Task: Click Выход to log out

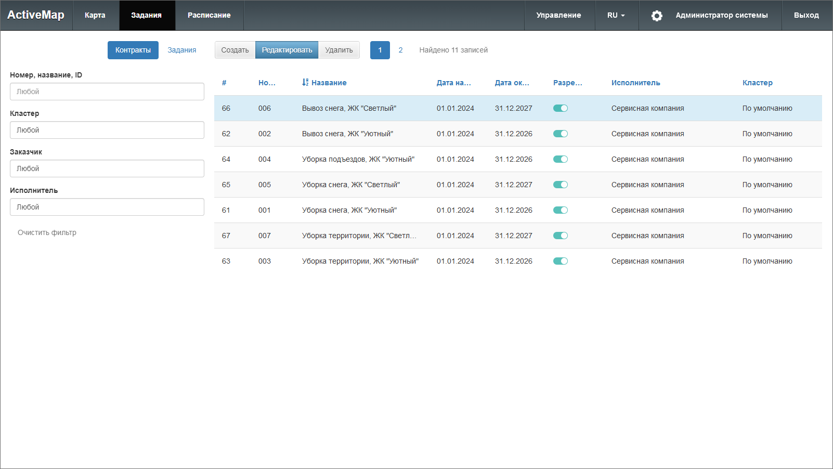Action: pos(806,15)
